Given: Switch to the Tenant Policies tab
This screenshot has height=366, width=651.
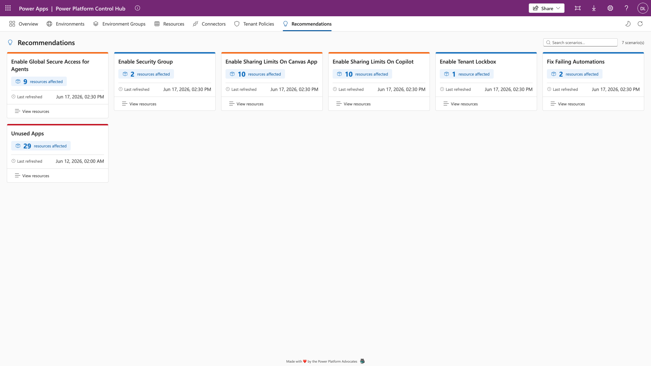Looking at the screenshot, I should [254, 24].
